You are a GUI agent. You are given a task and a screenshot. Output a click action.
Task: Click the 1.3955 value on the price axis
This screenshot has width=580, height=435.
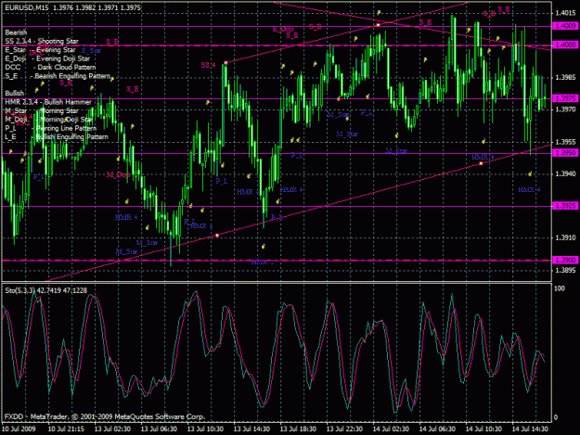point(565,142)
